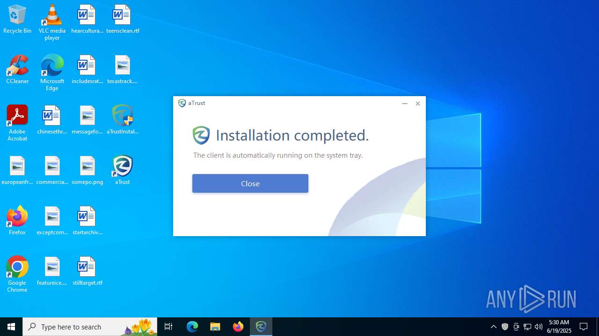Minimize the aTrust installer window
This screenshot has width=599, height=336.
pos(405,104)
